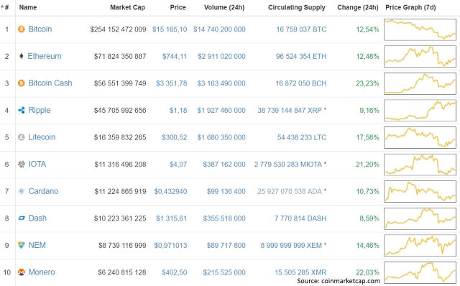This screenshot has width=460, height=286.
Task: Click Ripple price $1,18
Action: coord(178,110)
